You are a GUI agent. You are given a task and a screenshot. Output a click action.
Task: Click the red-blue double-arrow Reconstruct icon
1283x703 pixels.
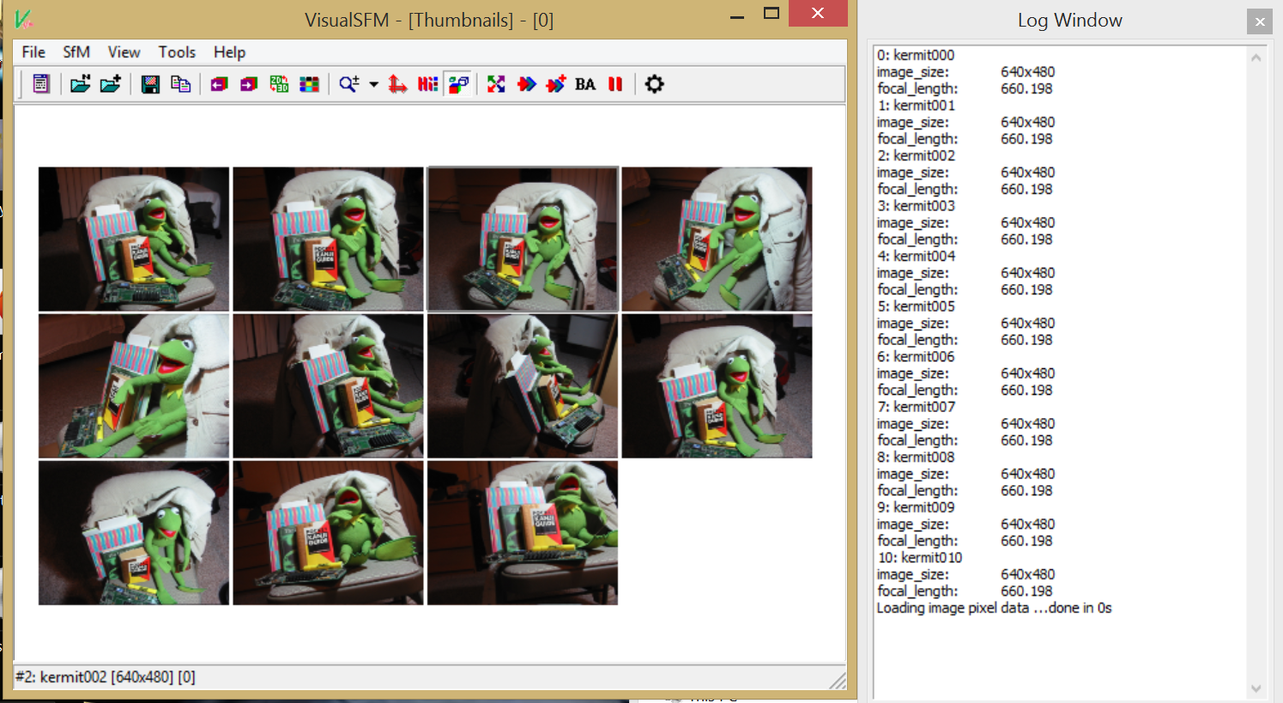pos(526,84)
